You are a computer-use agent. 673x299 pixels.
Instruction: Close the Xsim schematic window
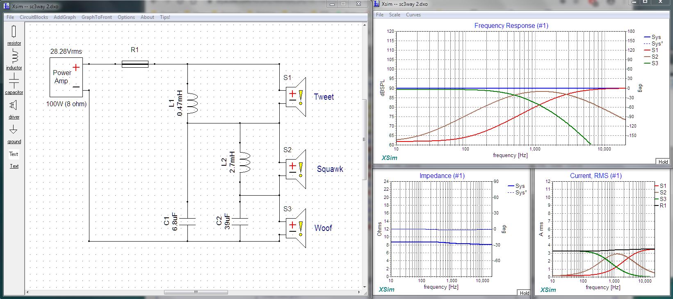click(x=358, y=4)
